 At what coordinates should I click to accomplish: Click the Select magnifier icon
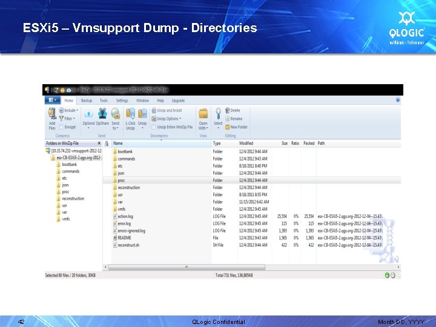[218, 114]
